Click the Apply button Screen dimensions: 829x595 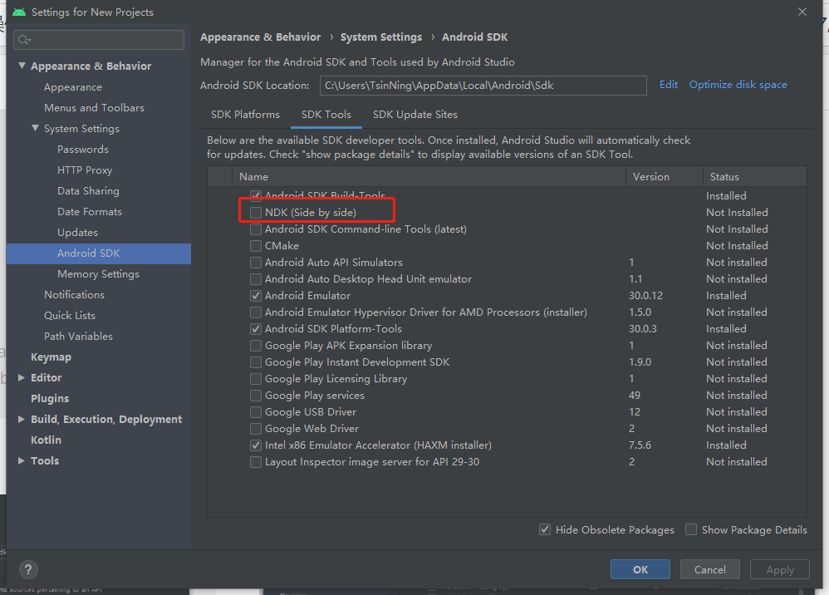pos(780,569)
